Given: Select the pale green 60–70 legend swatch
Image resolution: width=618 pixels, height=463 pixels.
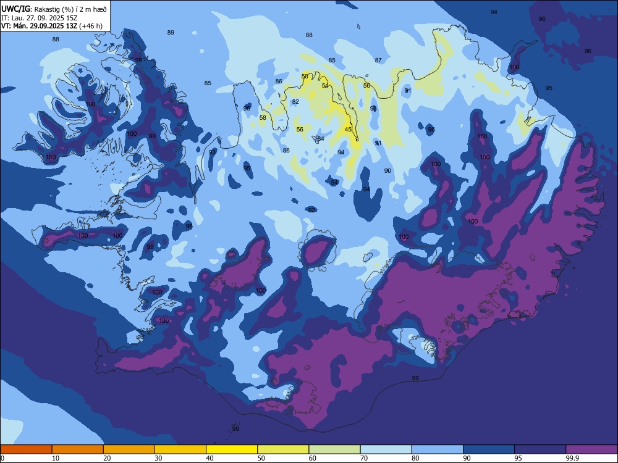Looking at the screenshot, I should tap(334, 449).
